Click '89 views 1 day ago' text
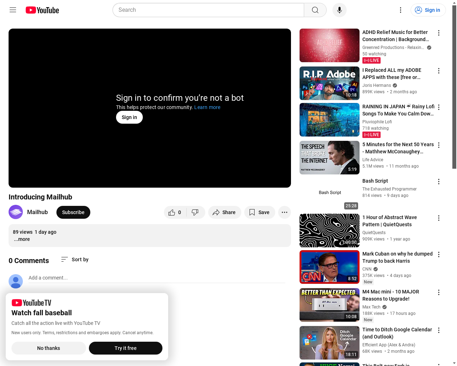The width and height of the screenshot is (457, 366). tap(35, 232)
